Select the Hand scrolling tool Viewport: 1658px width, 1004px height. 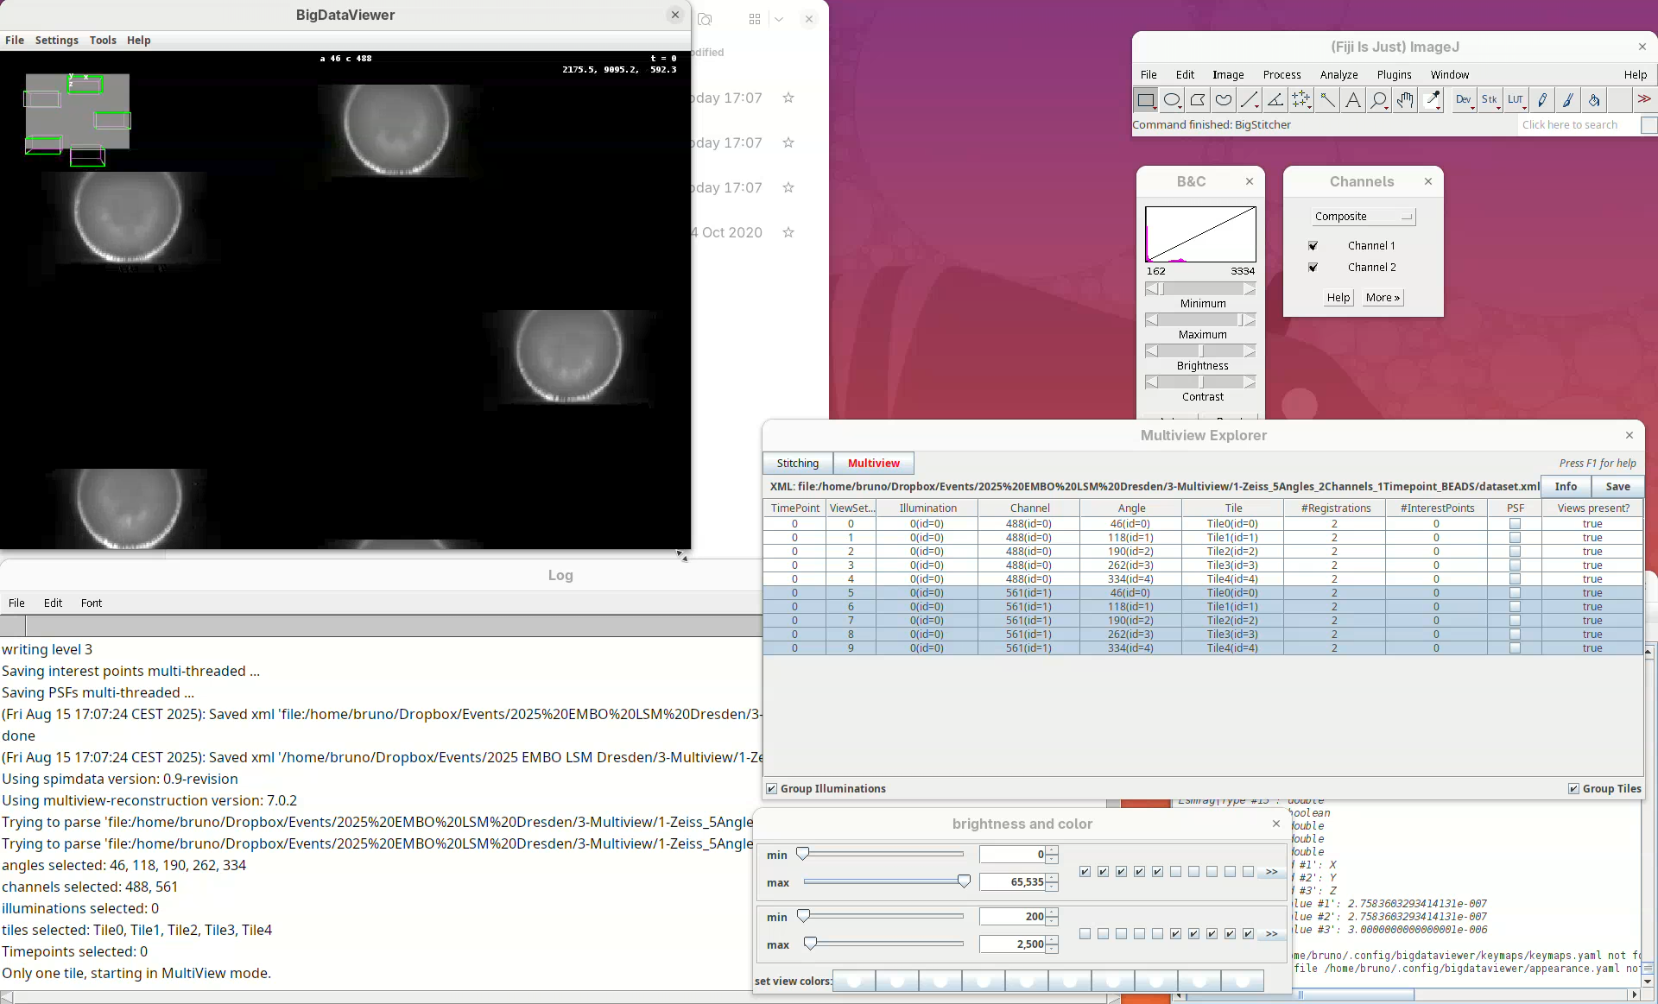(1405, 100)
